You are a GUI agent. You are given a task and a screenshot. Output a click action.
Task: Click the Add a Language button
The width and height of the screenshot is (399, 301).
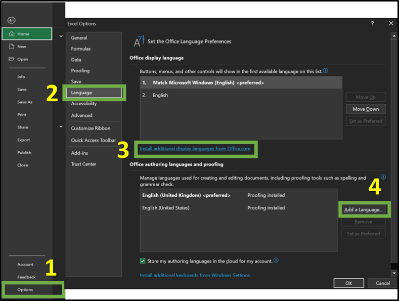(x=364, y=209)
